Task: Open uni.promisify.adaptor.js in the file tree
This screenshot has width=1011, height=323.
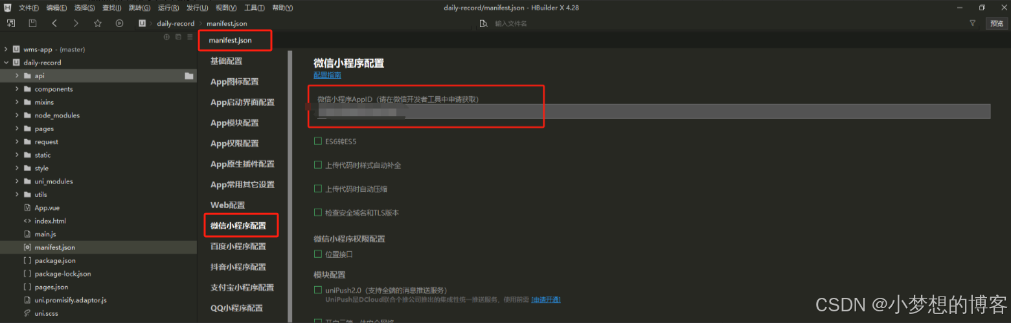Action: pos(71,300)
